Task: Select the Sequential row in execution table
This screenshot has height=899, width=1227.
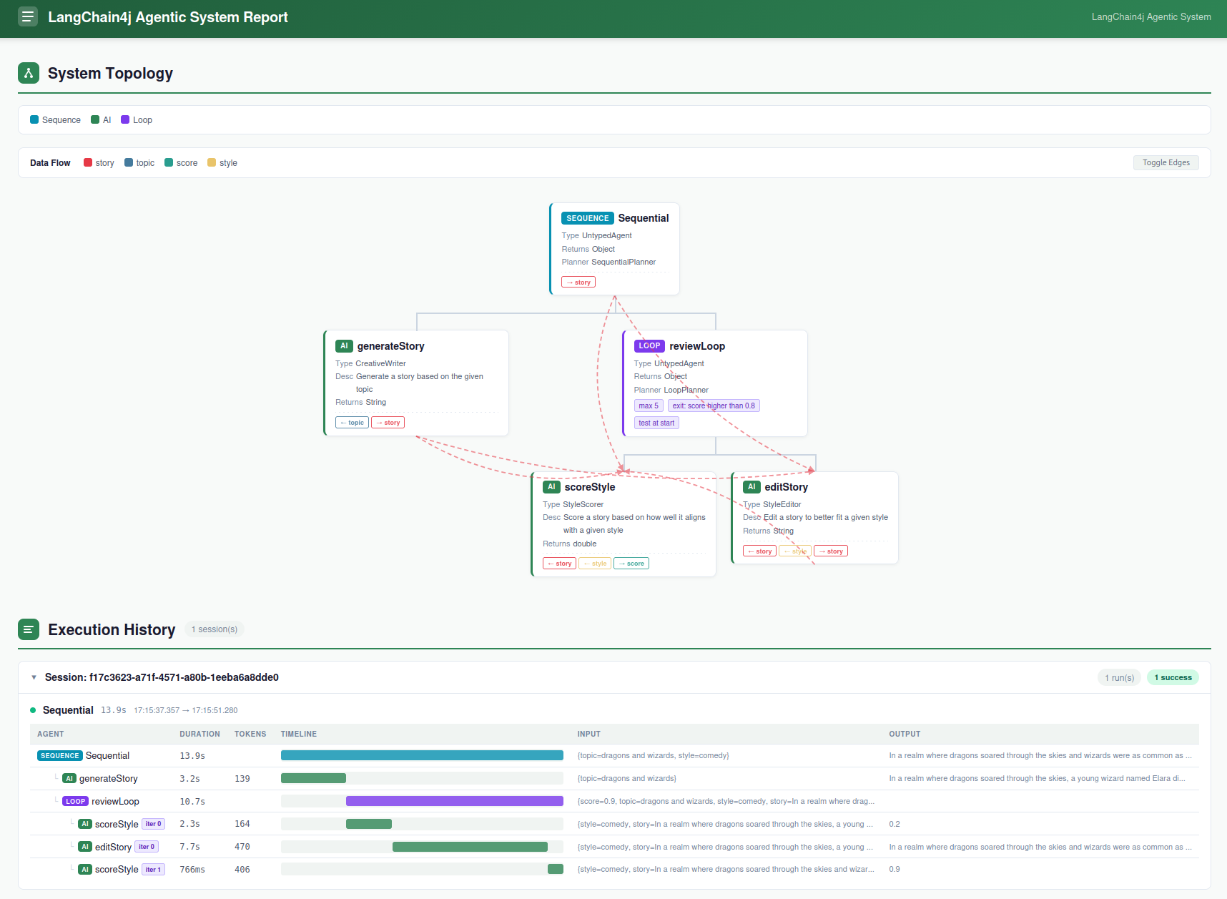Action: click(x=107, y=756)
